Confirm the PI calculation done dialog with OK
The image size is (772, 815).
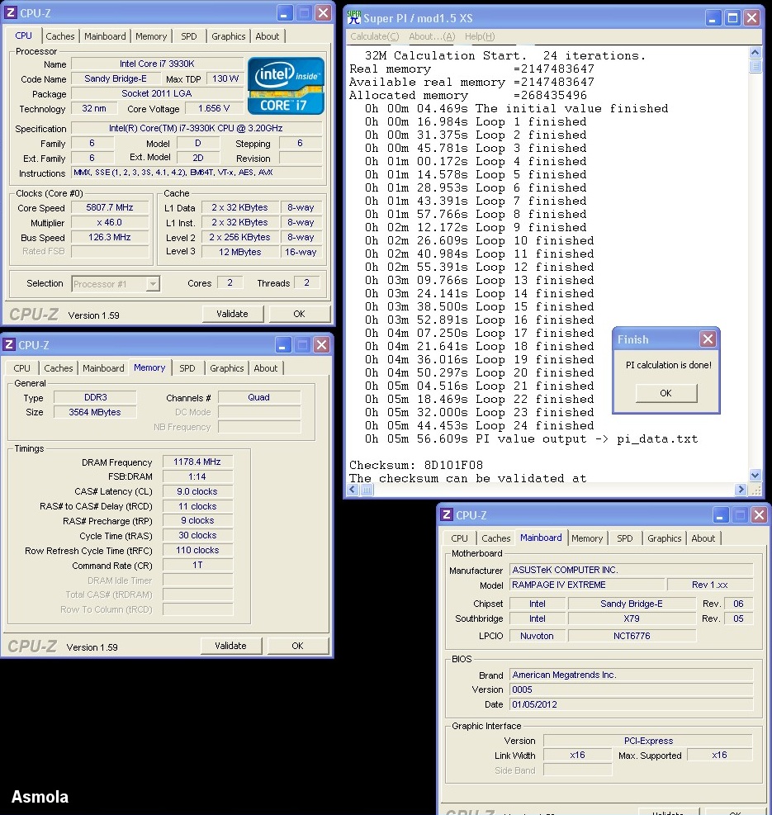(x=666, y=394)
